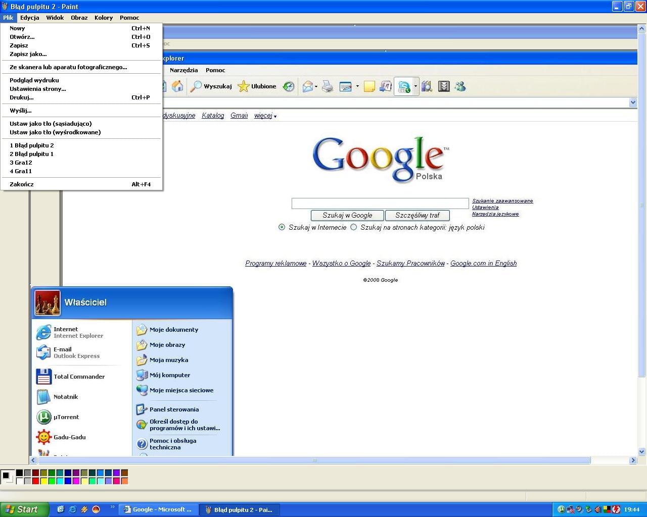Choose Zapisz jako... from the Plik menu
Image resolution: width=647 pixels, height=517 pixels.
(81, 54)
